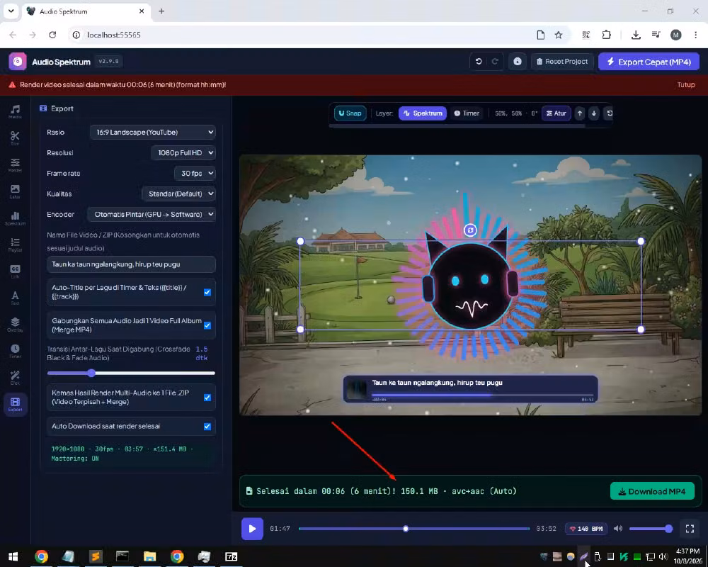Toggle fullscreen preview icon

click(690, 529)
